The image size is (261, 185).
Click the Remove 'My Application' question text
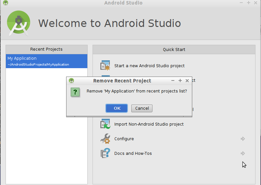pyautogui.click(x=137, y=91)
